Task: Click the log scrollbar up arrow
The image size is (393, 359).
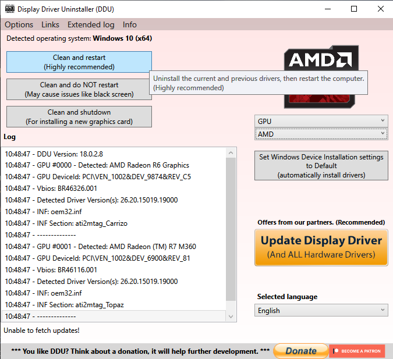Action: click(x=231, y=152)
